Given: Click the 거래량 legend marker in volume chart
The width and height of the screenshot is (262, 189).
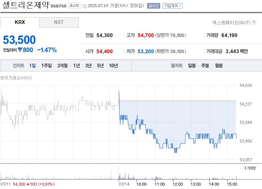Looking at the screenshot, I should click(245, 168).
